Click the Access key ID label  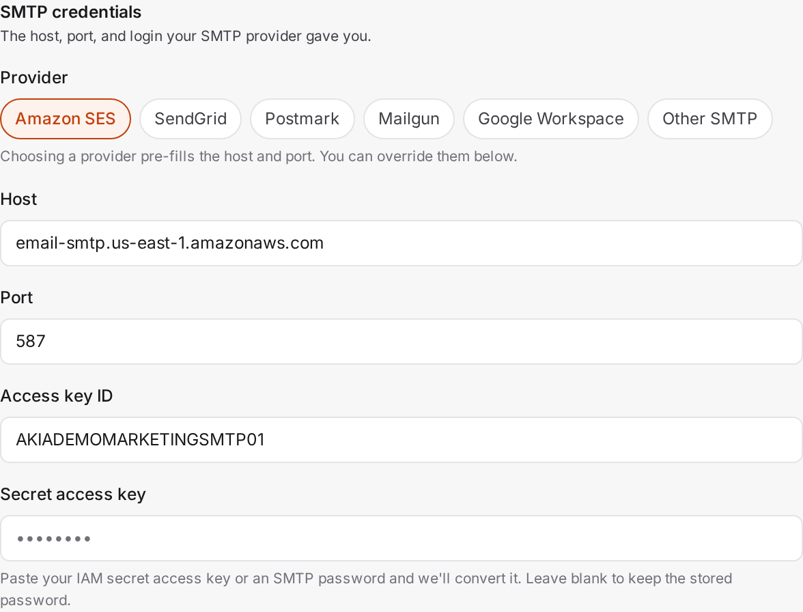point(56,396)
